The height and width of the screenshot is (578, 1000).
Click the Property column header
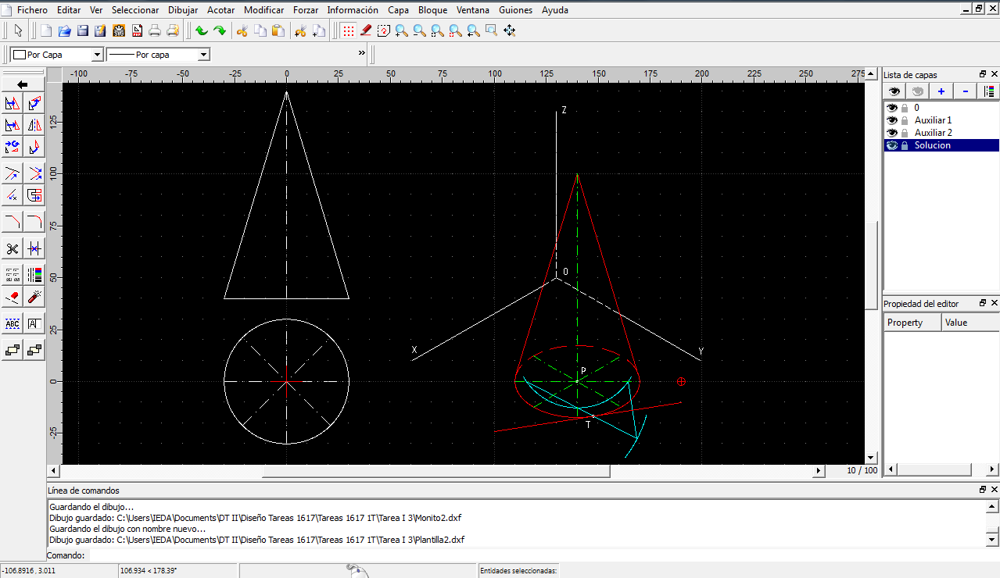coord(912,323)
